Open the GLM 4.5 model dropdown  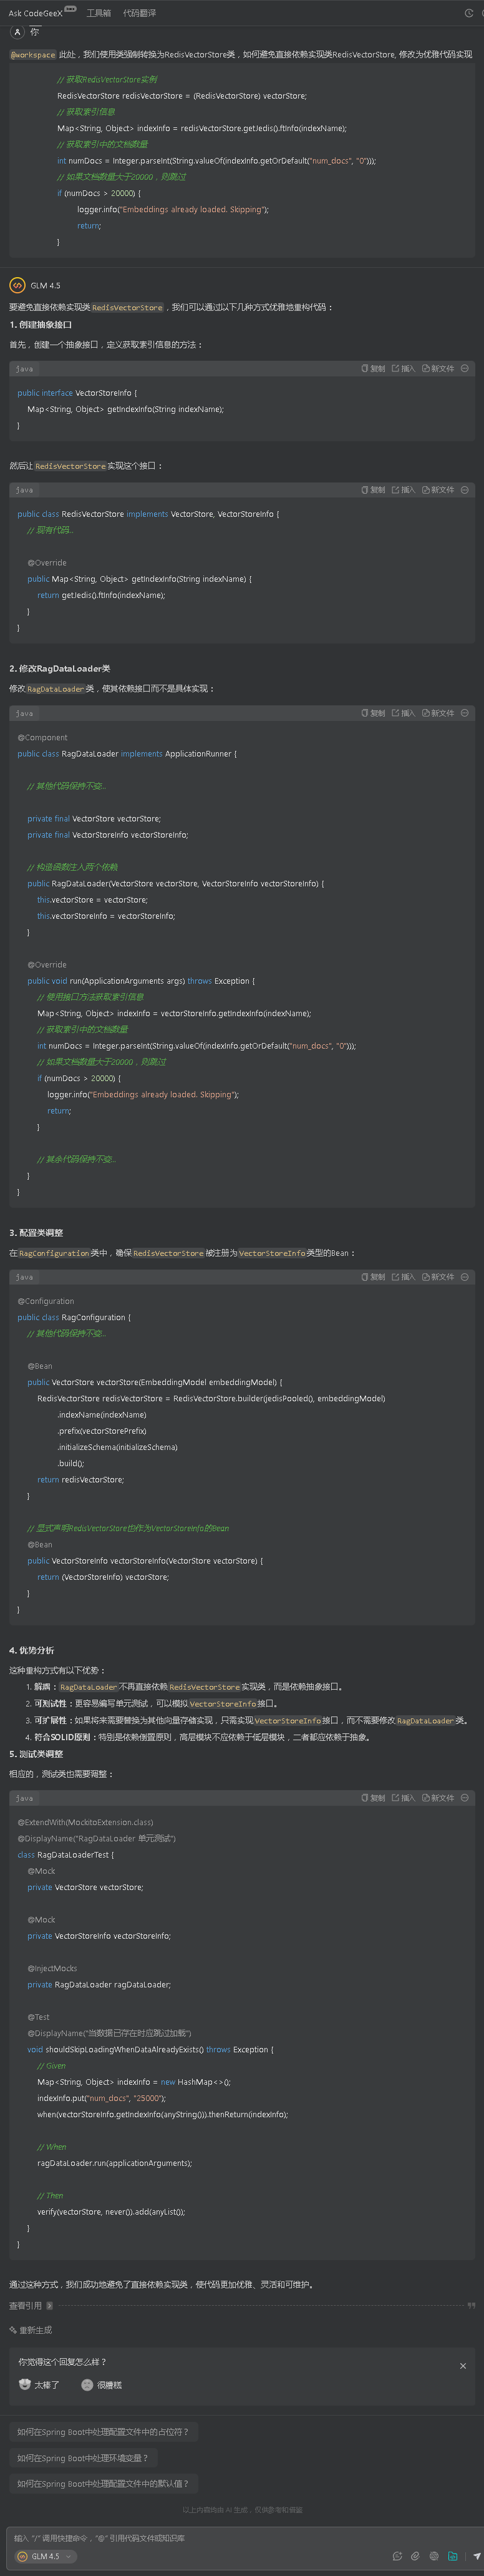[45, 2556]
